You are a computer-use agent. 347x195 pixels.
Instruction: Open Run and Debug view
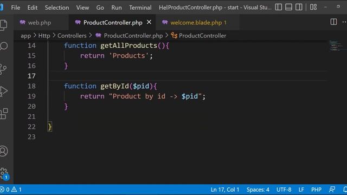(x=4, y=91)
